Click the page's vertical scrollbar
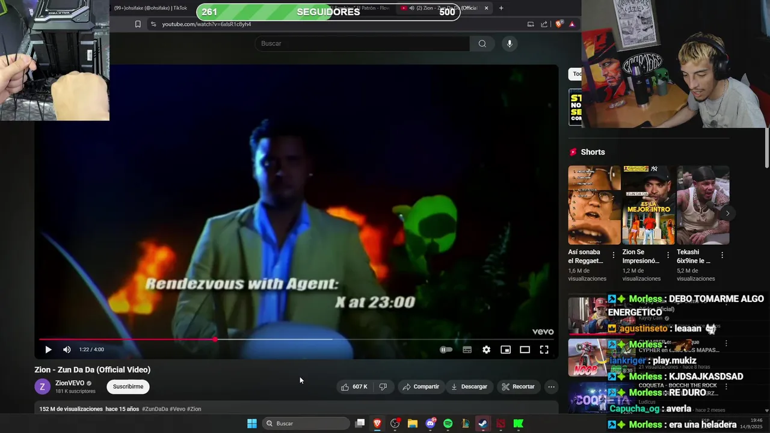Image resolution: width=770 pixels, height=433 pixels. (767, 147)
